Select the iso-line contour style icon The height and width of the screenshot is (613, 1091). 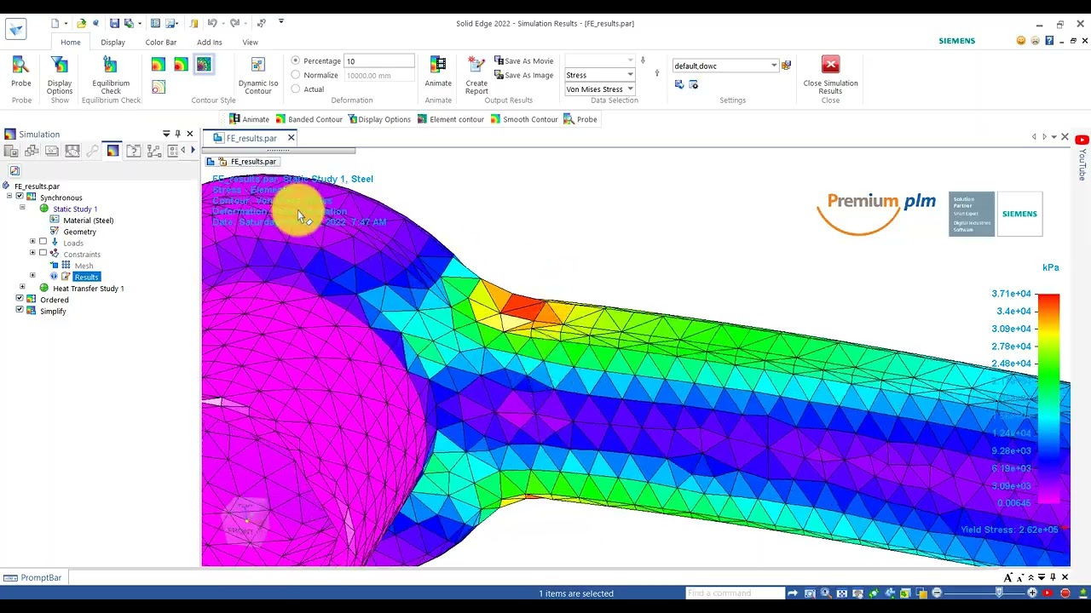(158, 87)
